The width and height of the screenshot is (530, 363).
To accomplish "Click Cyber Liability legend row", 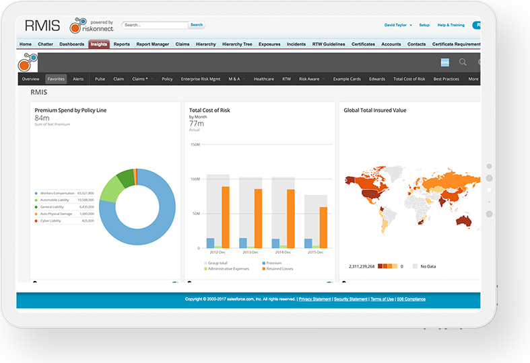I will pos(64,220).
